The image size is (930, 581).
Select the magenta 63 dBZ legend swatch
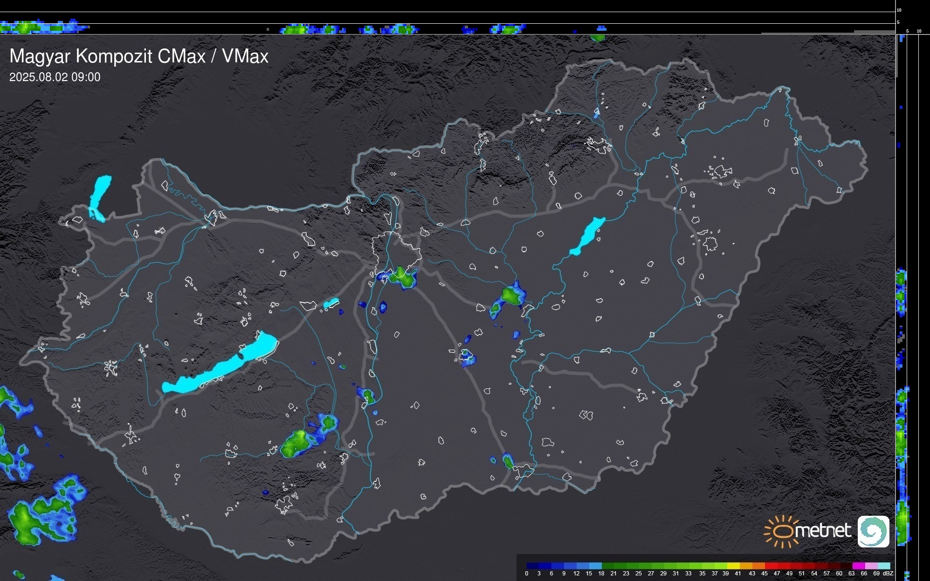click(x=858, y=566)
